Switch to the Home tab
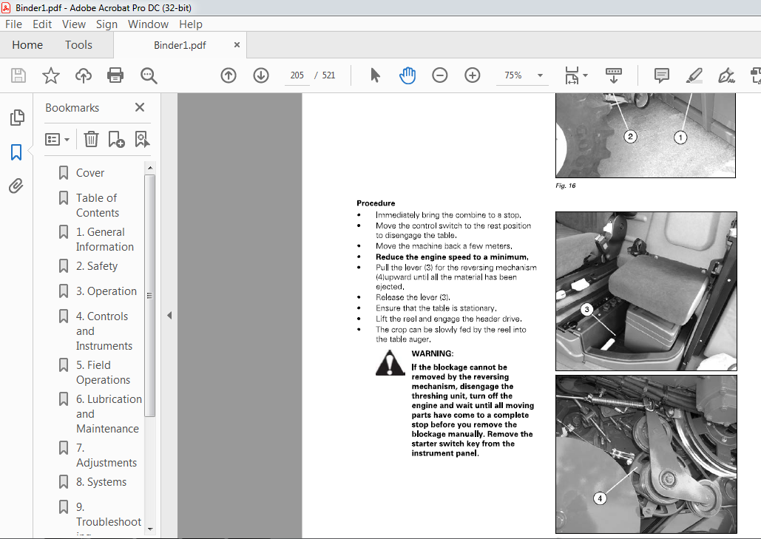The height and width of the screenshot is (539, 761). (27, 44)
